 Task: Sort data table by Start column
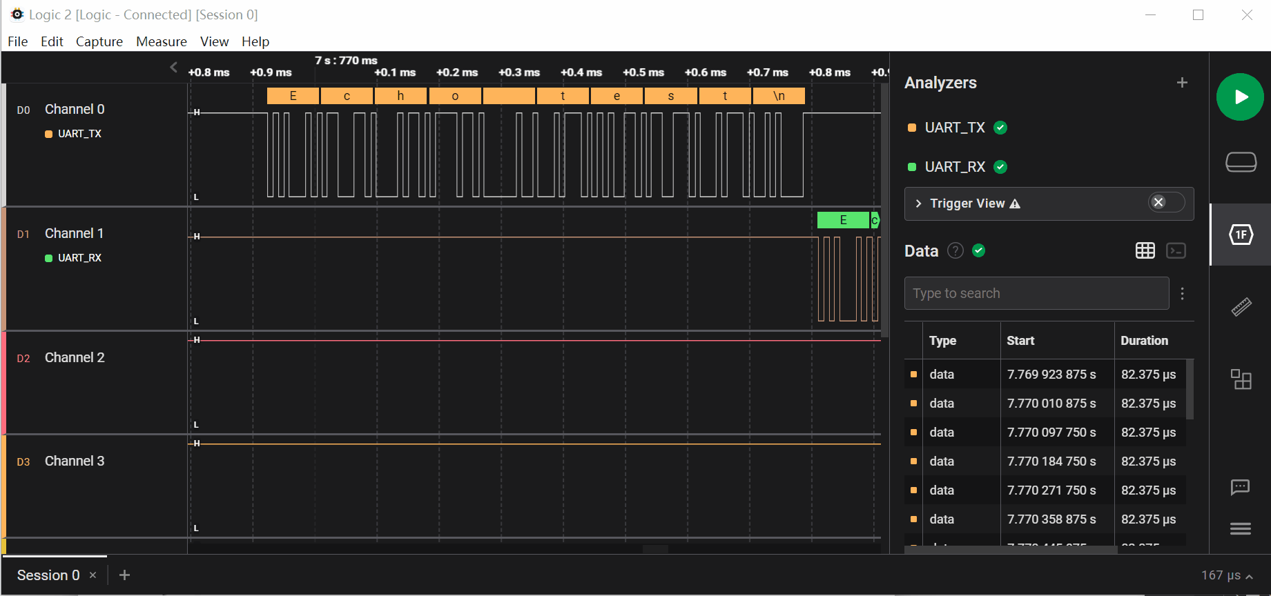1020,341
